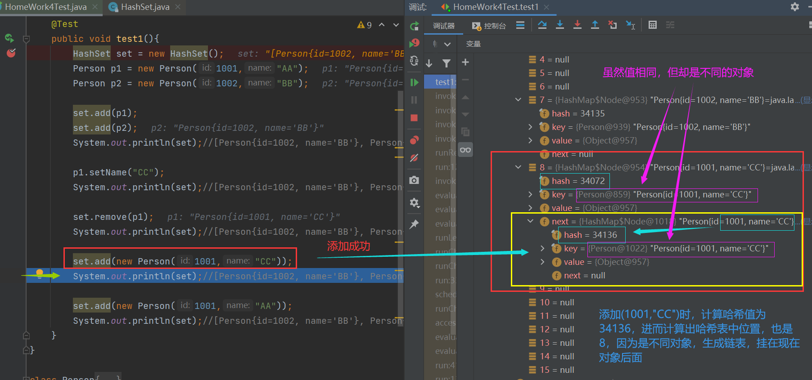Fold the test1 method in the gutter
The image size is (812, 380).
tap(27, 39)
